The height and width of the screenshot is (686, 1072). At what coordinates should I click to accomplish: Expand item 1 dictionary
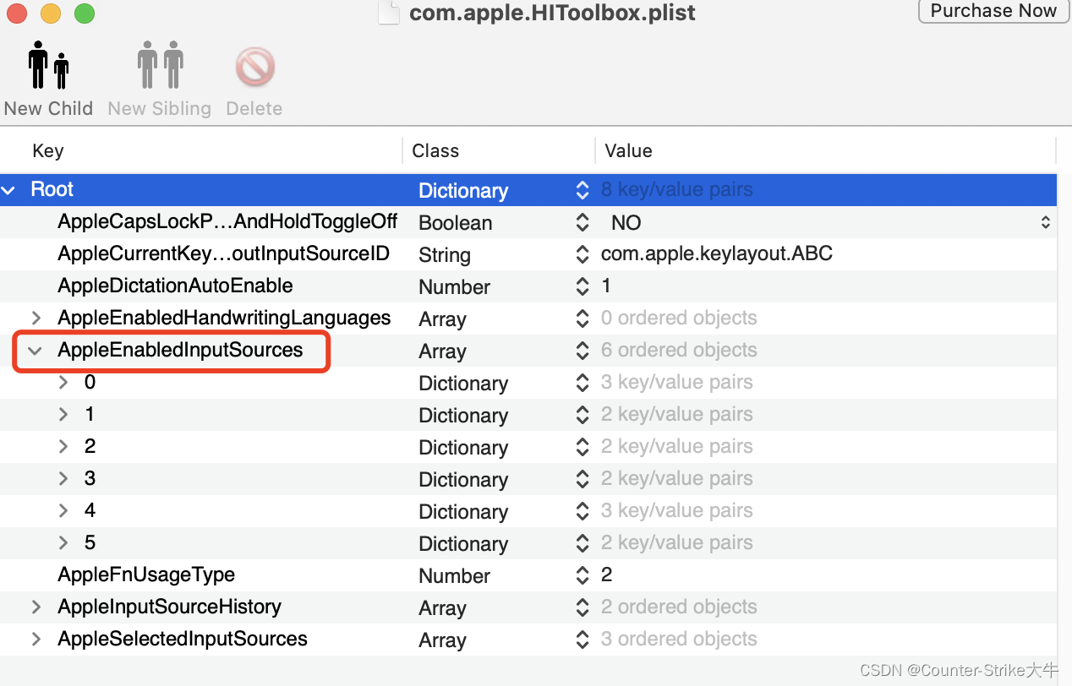[x=63, y=415]
